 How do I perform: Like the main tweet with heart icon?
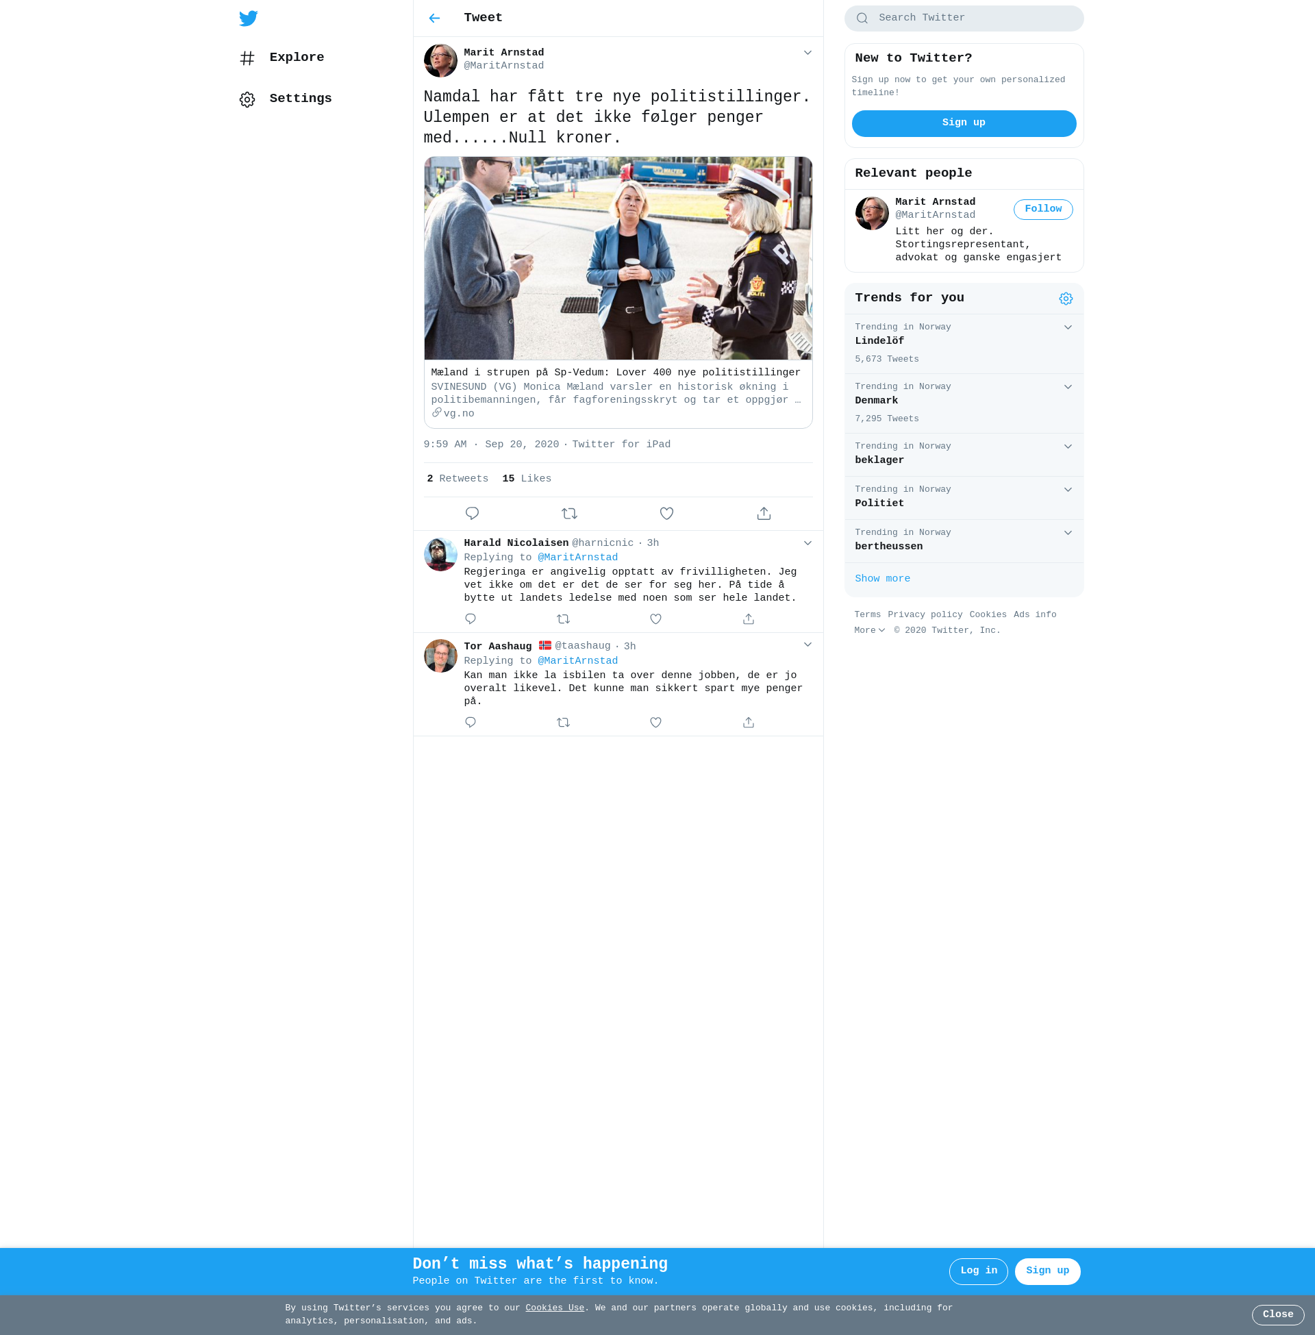(x=666, y=513)
